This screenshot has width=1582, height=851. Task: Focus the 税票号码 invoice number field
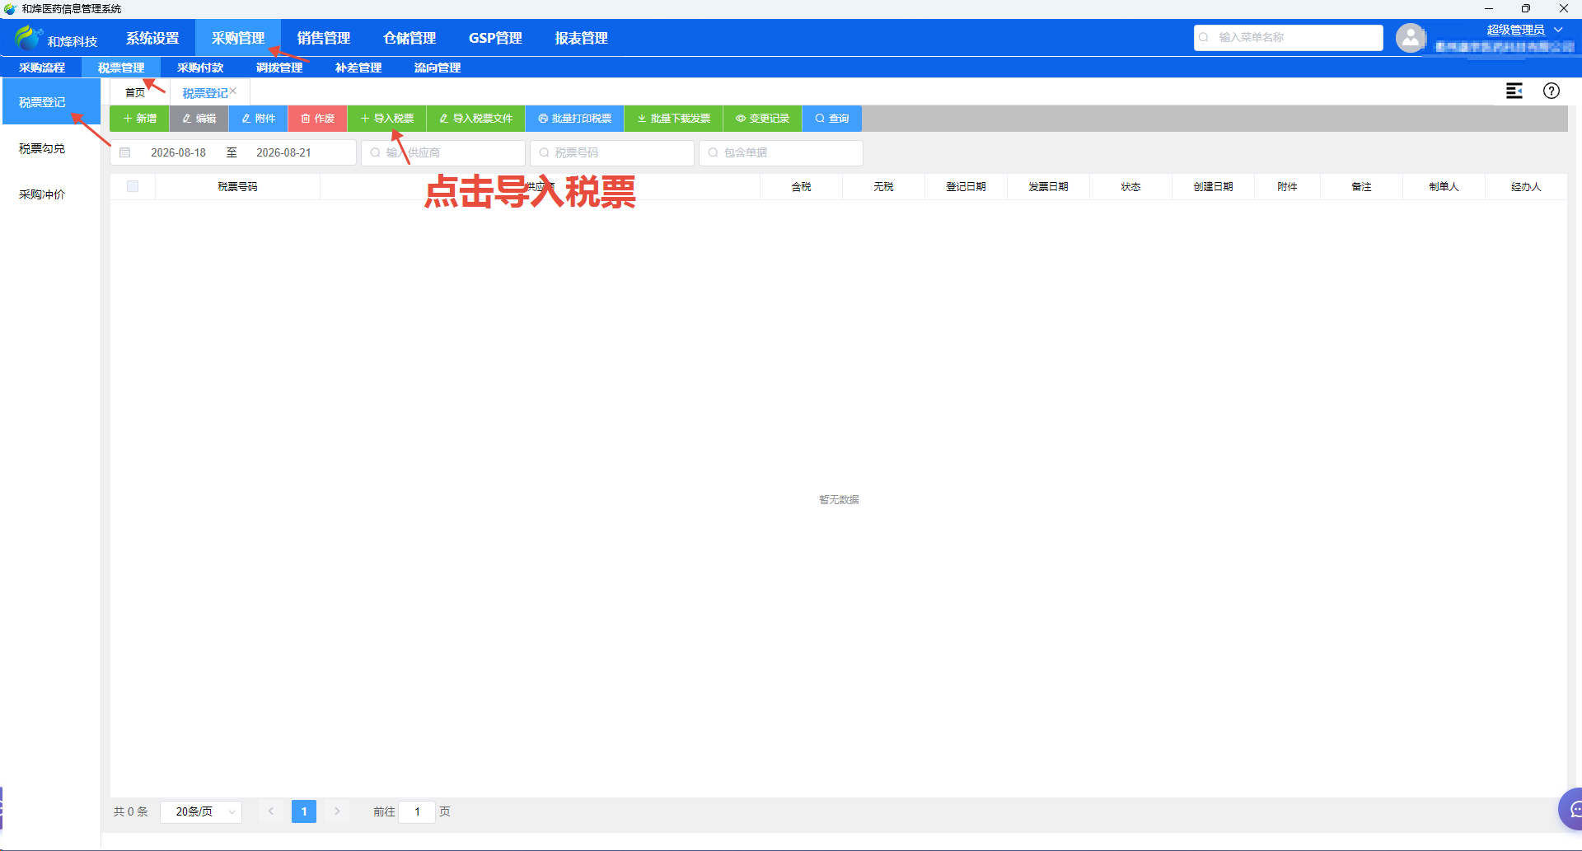click(x=612, y=152)
